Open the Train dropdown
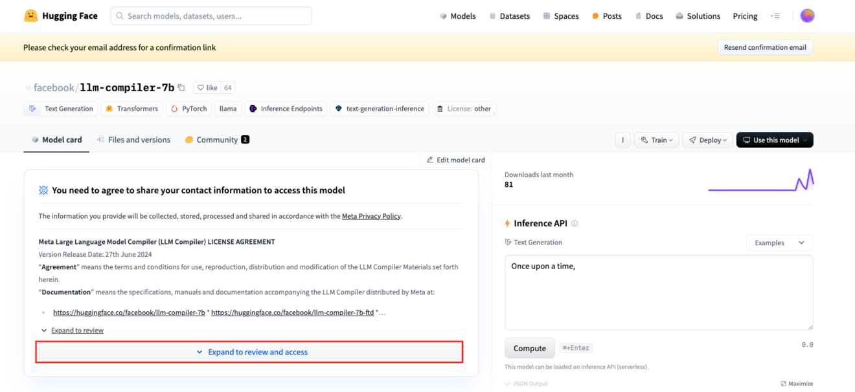 [x=656, y=140]
